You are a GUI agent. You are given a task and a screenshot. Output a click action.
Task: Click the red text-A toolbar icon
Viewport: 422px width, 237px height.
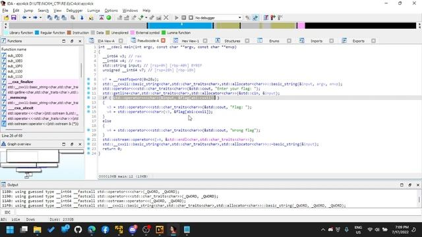[x=101, y=18]
